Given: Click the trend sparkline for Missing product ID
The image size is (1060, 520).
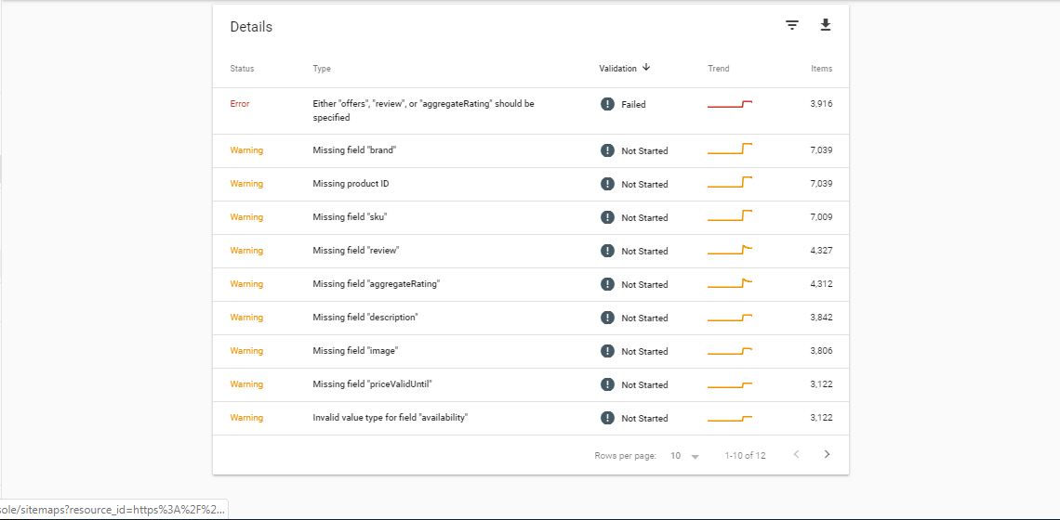Looking at the screenshot, I should (729, 183).
